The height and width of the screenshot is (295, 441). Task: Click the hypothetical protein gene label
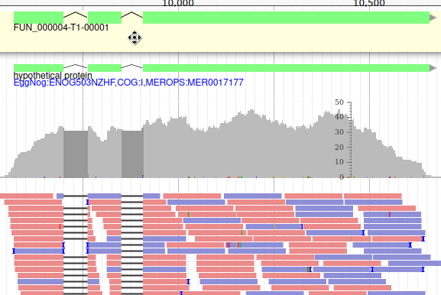point(53,75)
